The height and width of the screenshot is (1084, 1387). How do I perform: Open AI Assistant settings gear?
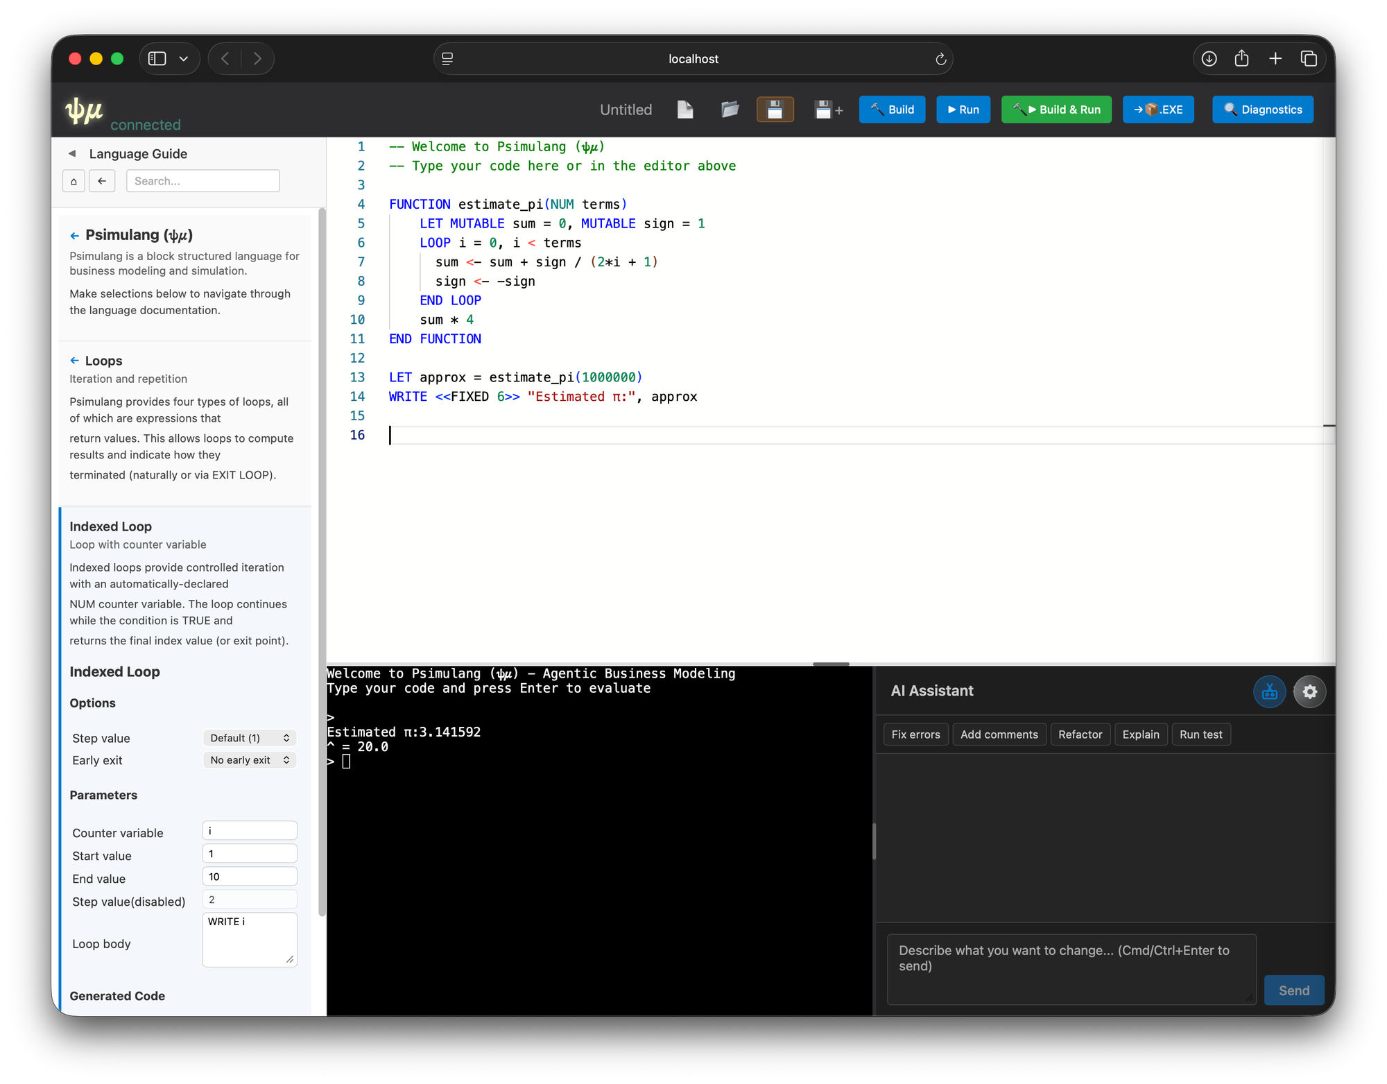coord(1309,691)
